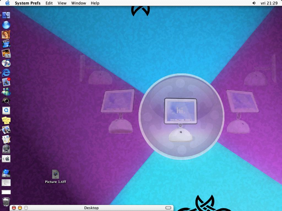Click the menu bar clock vri 21:29
Viewport: 282px width, 211px height.
(269, 3)
